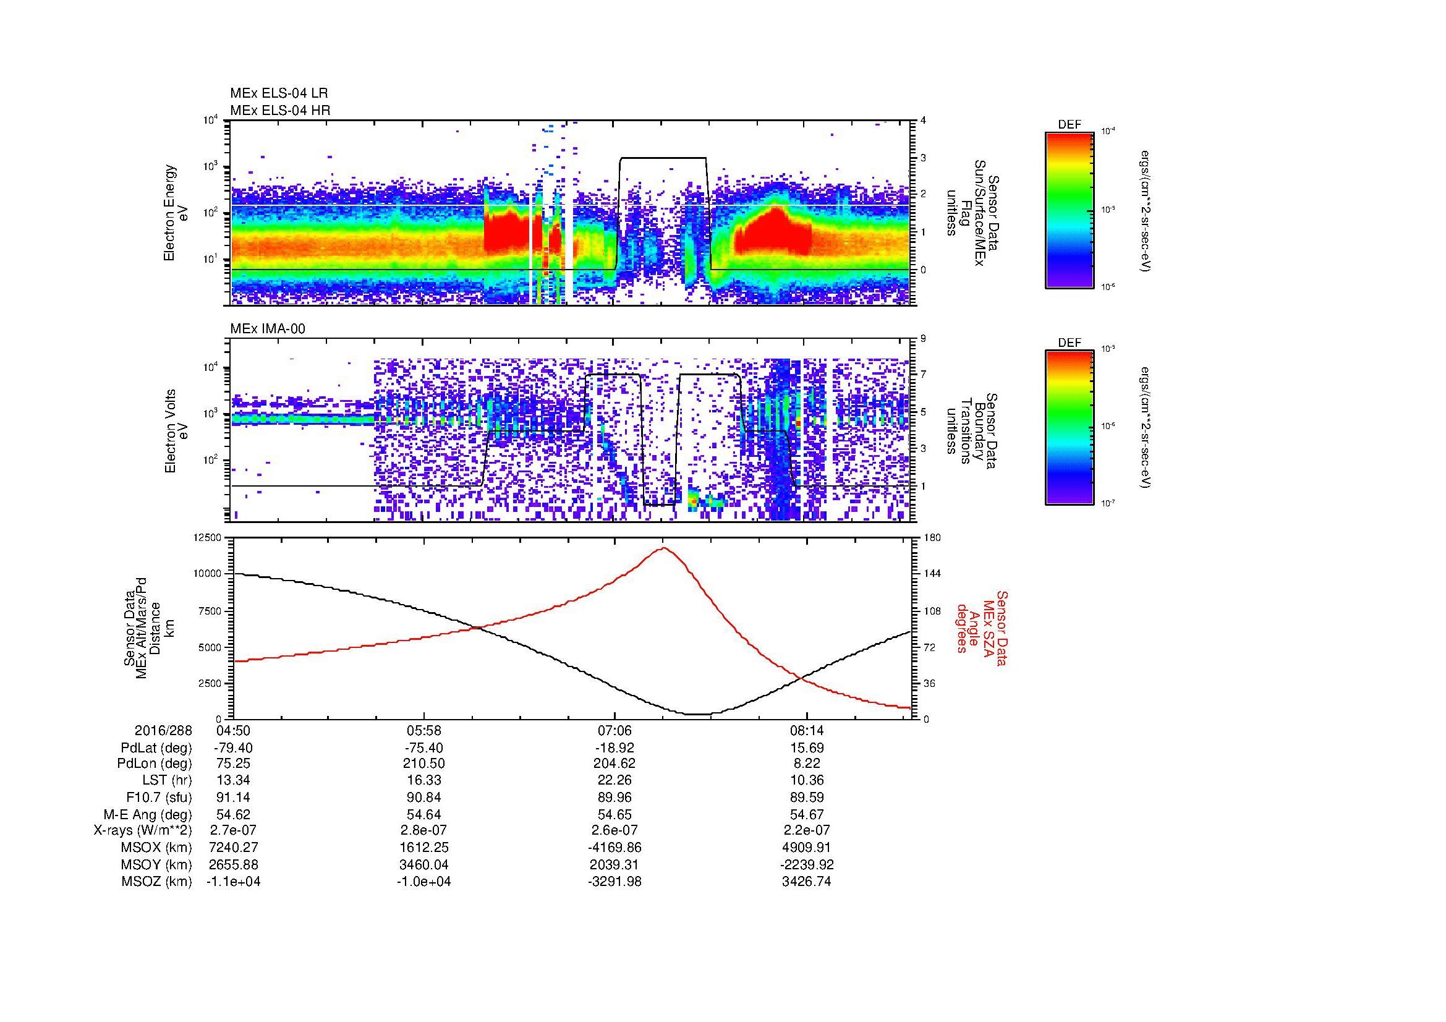Screen dimensions: 1446x1022
Task: Click the PdLon value '210.50'
Action: [424, 764]
